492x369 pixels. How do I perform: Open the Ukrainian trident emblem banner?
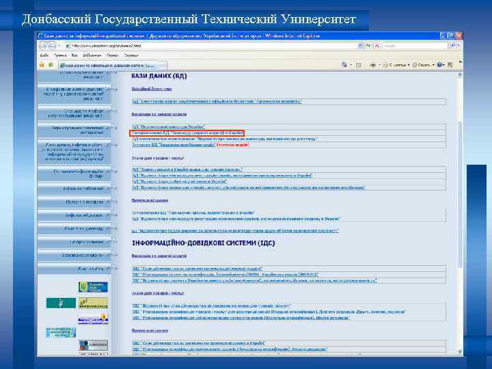pyautogui.click(x=93, y=287)
